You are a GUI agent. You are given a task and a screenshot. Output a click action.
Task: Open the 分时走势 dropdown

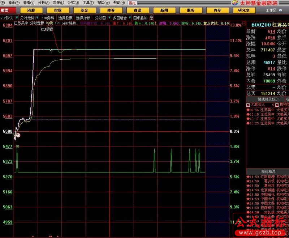coord(27,17)
